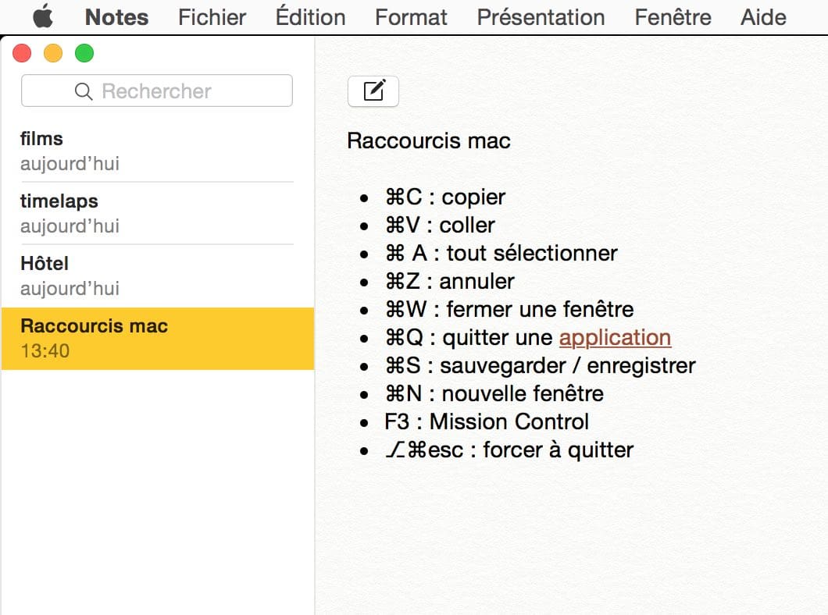Select the Raccourcis mac note
The height and width of the screenshot is (615, 828).
(x=157, y=338)
